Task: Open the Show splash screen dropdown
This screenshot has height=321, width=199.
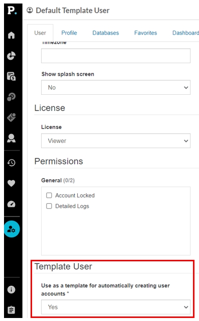Action: [x=116, y=87]
